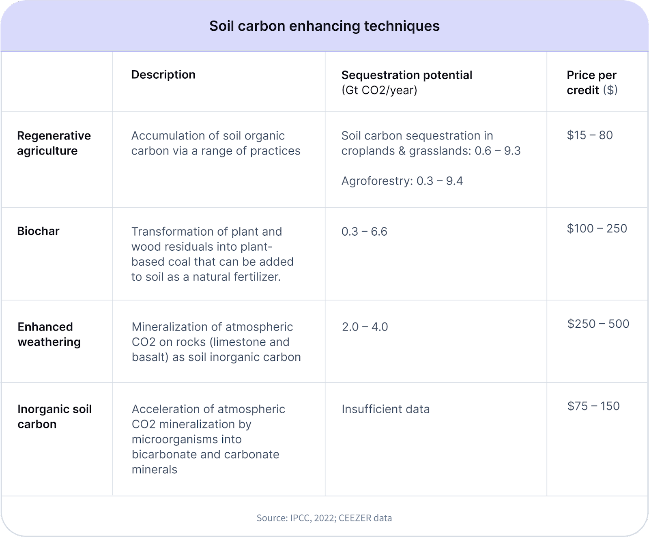Image resolution: width=649 pixels, height=537 pixels.
Task: Click the 'Regenerative agriculture' row label
Action: [x=54, y=143]
